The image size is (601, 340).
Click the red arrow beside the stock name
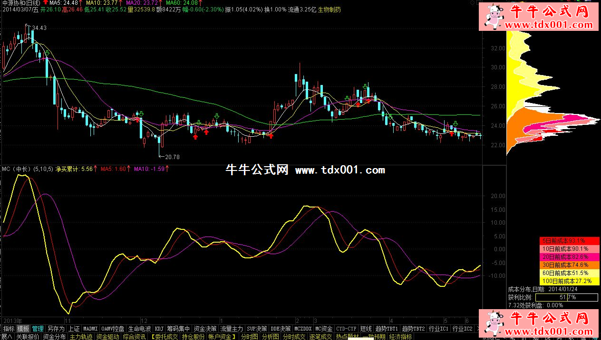tap(46, 2)
